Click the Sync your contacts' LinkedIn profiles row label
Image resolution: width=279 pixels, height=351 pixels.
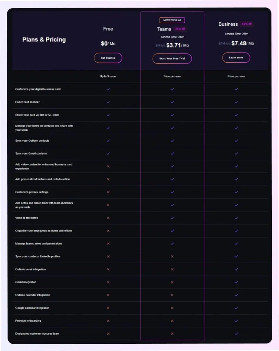38,256
